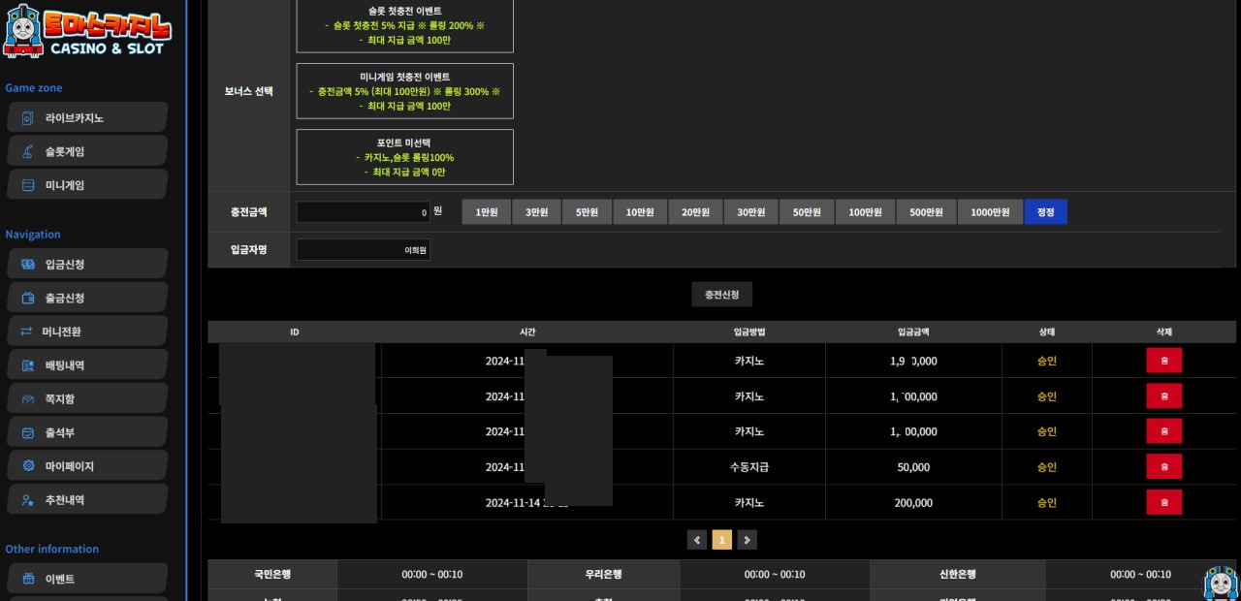
Task: Open 라이브카지노 from the sidebar
Action: point(87,118)
